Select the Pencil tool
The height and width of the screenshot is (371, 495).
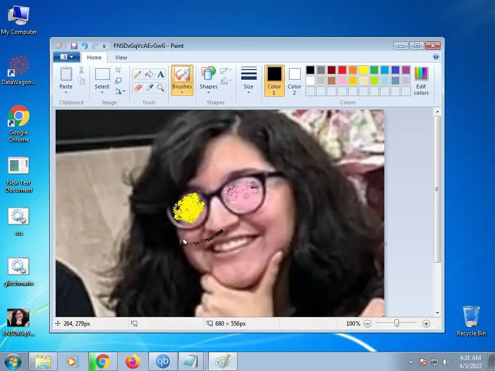point(138,74)
